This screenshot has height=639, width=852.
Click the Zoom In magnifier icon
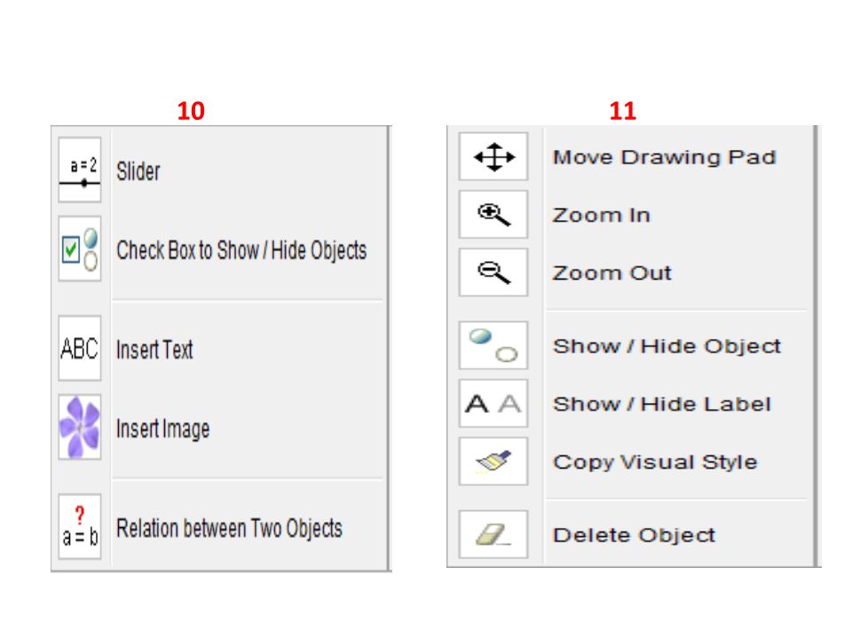493,215
